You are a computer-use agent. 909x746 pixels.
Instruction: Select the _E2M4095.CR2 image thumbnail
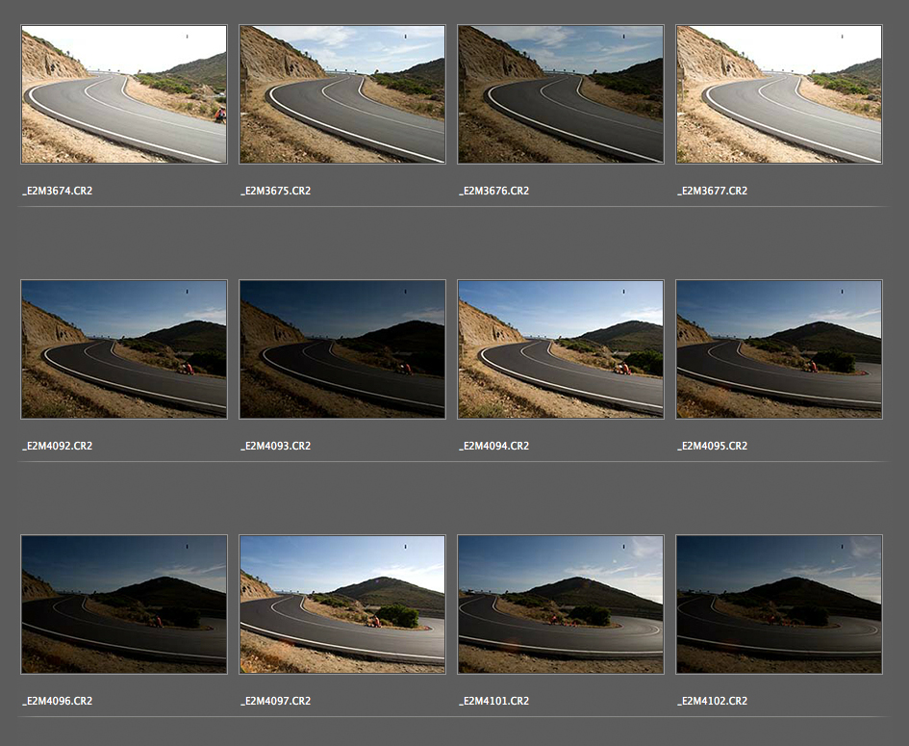pyautogui.click(x=779, y=349)
